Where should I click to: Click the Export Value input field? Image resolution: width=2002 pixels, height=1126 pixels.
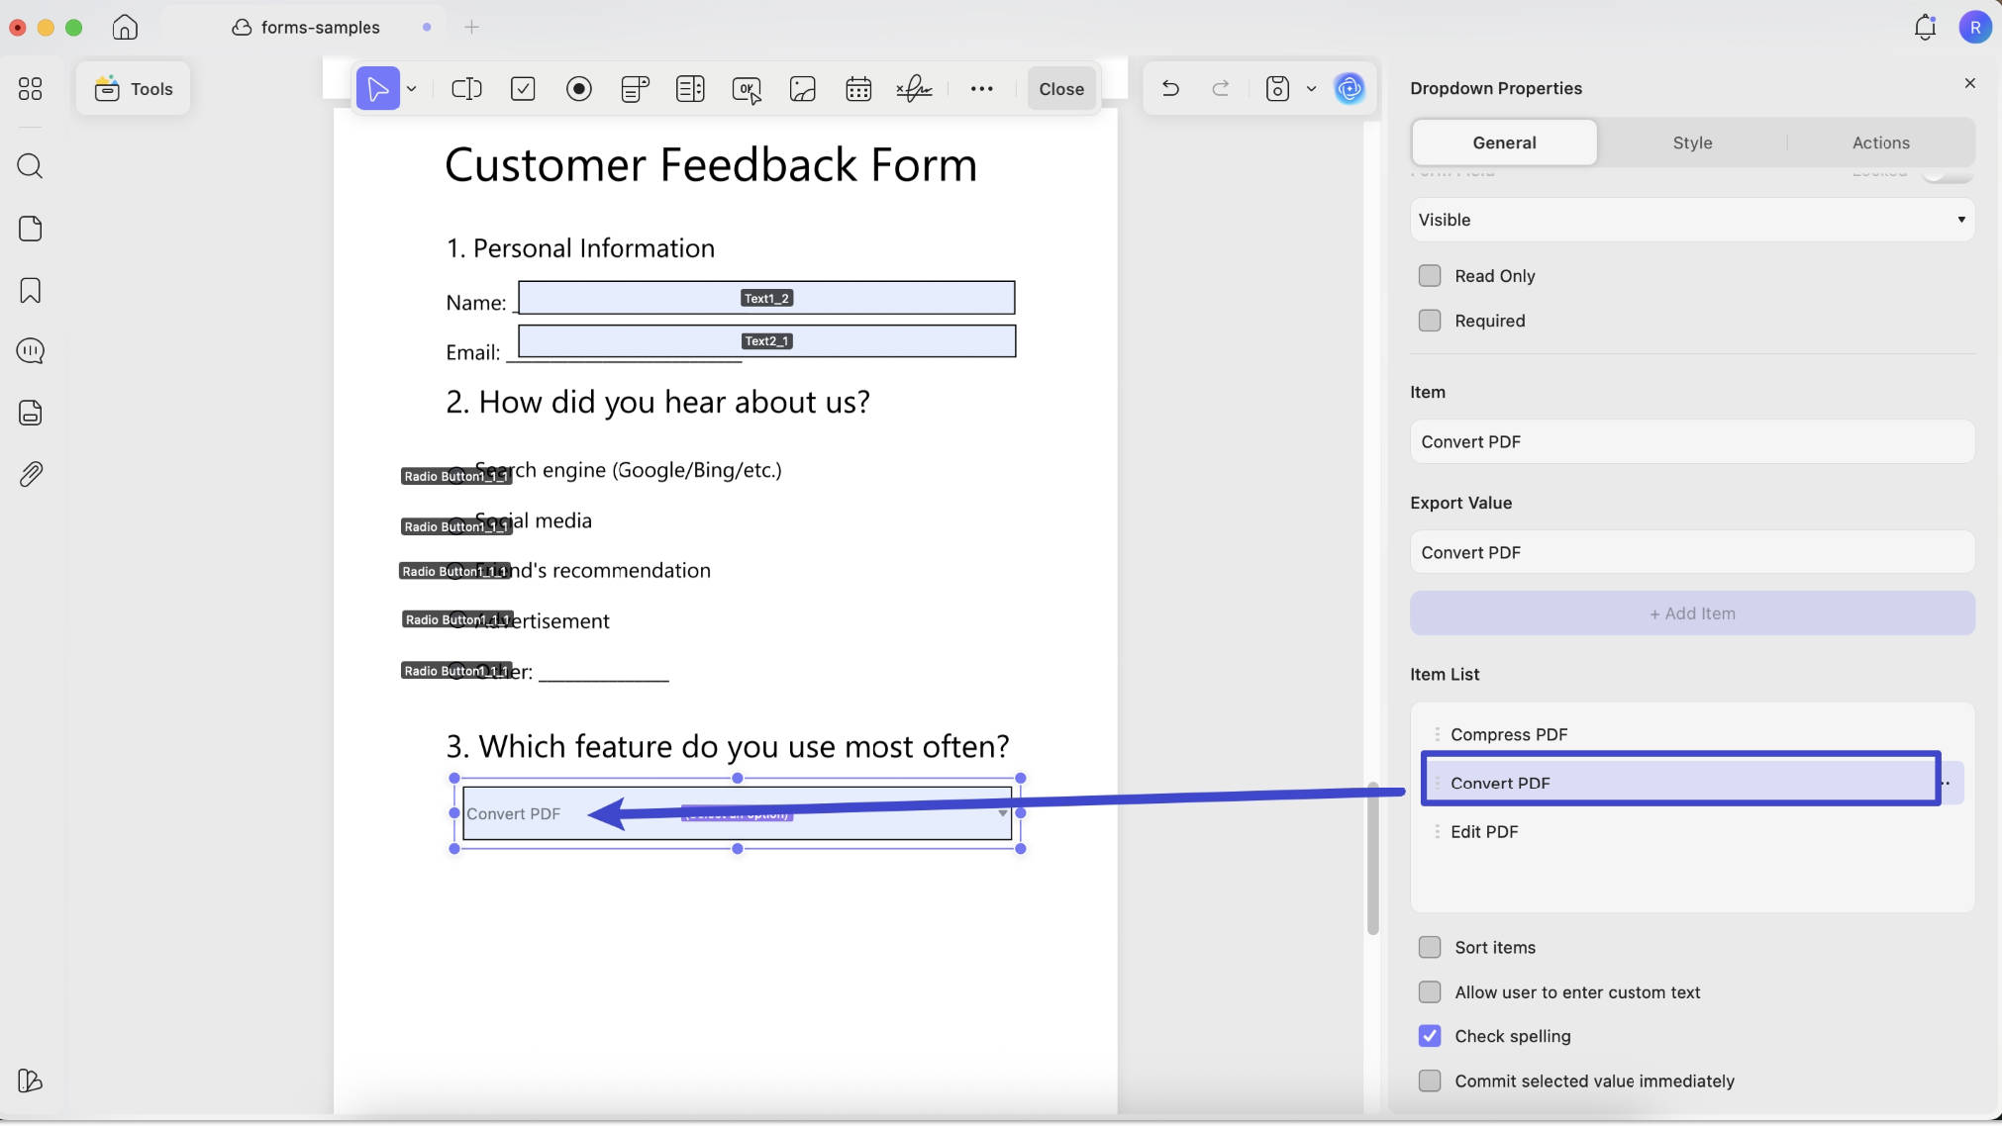[1692, 552]
